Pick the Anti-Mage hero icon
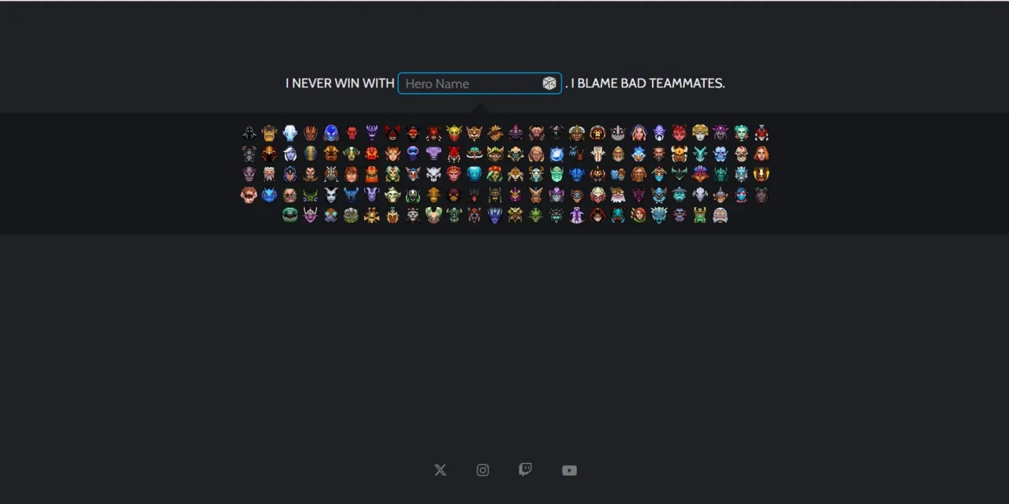 pyautogui.click(x=311, y=133)
